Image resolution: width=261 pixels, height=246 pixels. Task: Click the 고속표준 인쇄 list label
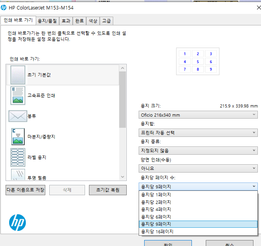(41, 96)
